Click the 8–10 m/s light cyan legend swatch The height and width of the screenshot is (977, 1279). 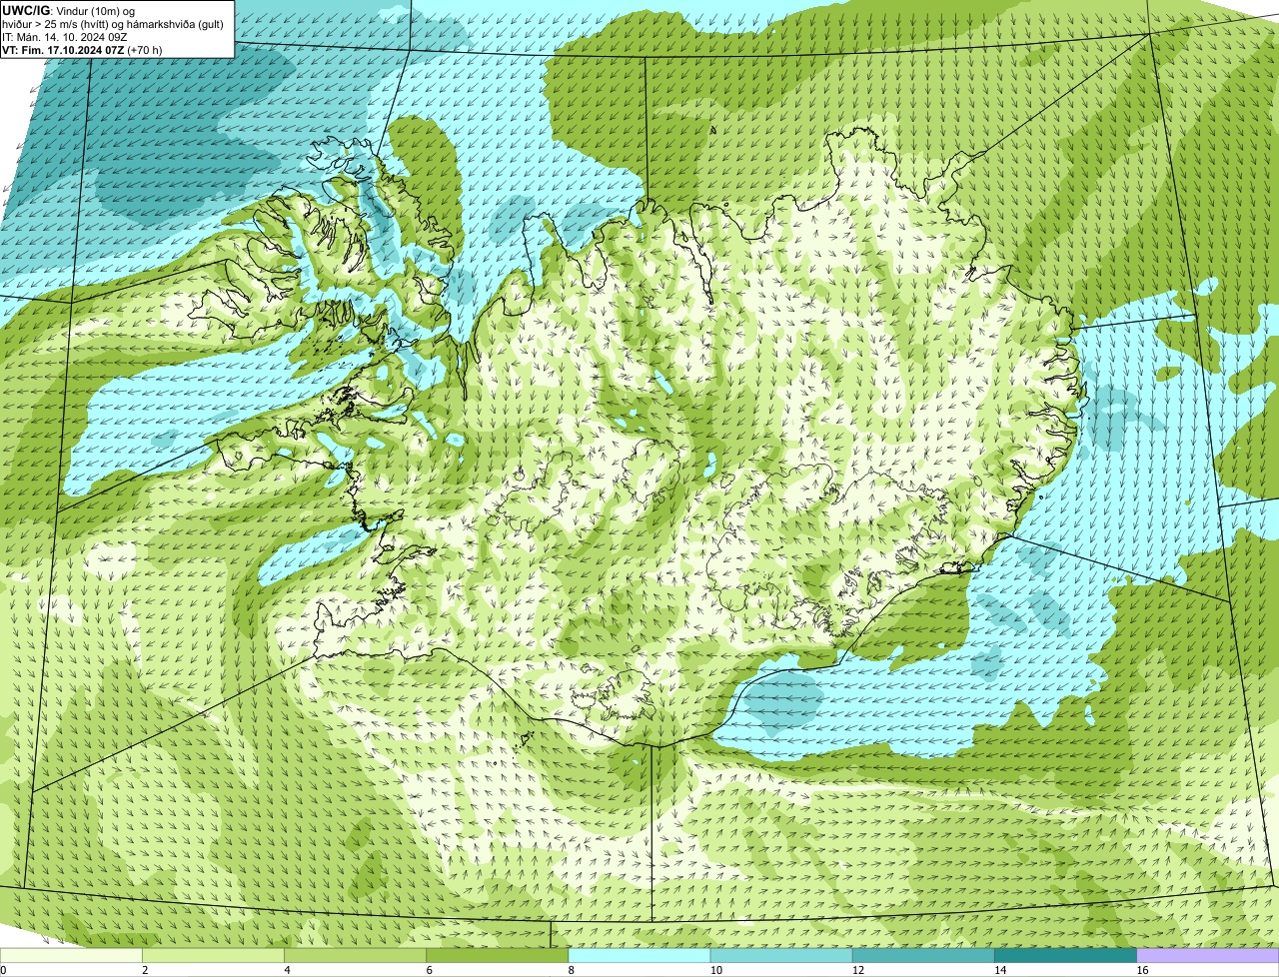(639, 955)
